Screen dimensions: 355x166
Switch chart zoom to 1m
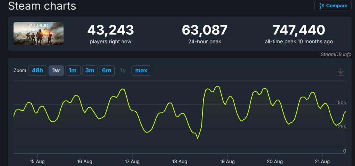pyautogui.click(x=73, y=71)
